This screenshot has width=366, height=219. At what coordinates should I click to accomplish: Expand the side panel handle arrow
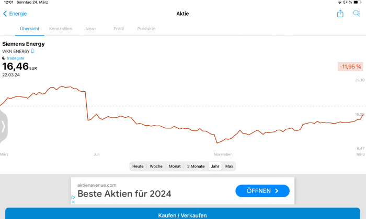[x=3, y=127]
